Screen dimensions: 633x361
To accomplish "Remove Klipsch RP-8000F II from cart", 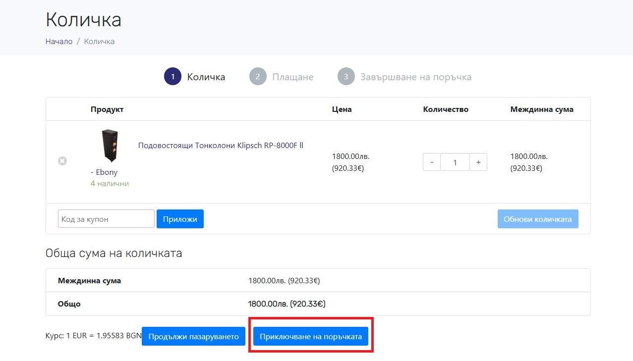I will [62, 161].
